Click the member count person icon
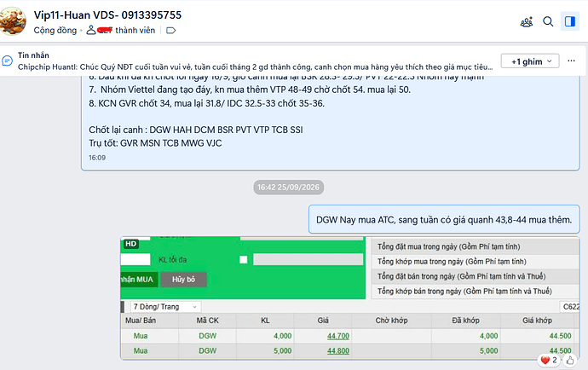588x370 pixels. [90, 30]
